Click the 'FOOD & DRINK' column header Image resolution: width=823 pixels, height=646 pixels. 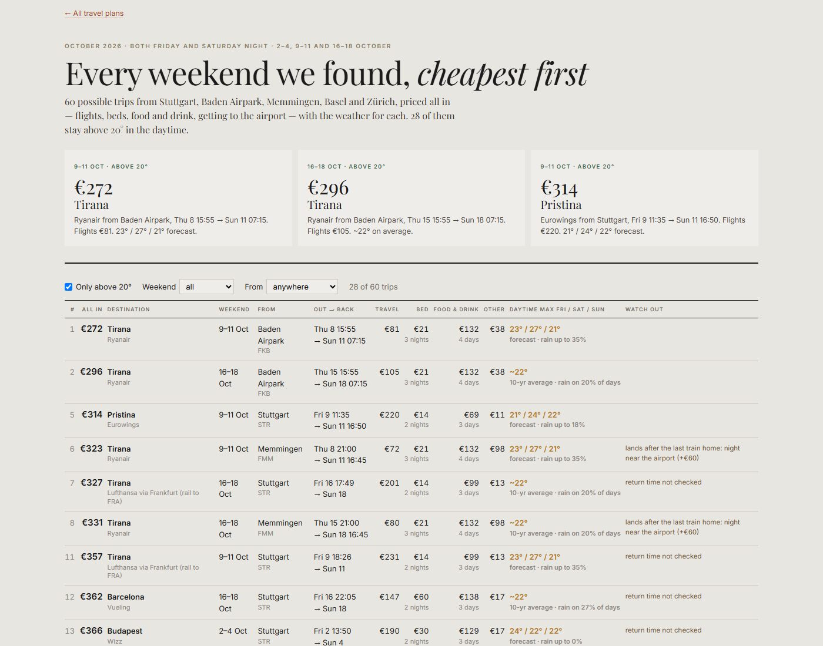point(456,309)
